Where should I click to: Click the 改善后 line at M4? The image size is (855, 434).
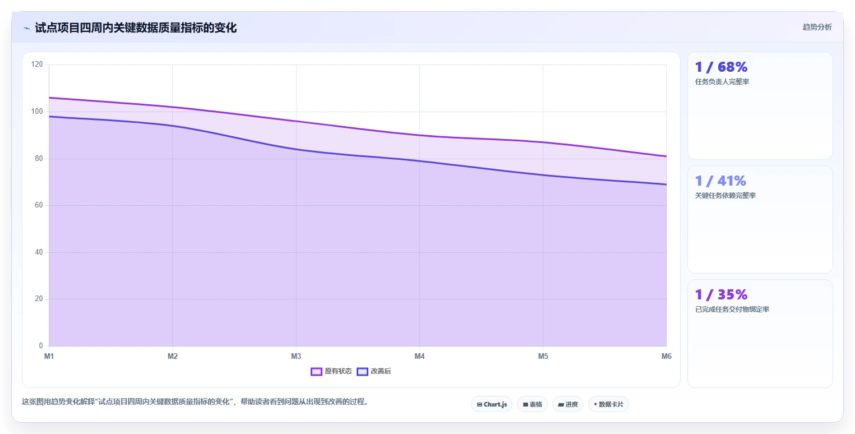[419, 161]
